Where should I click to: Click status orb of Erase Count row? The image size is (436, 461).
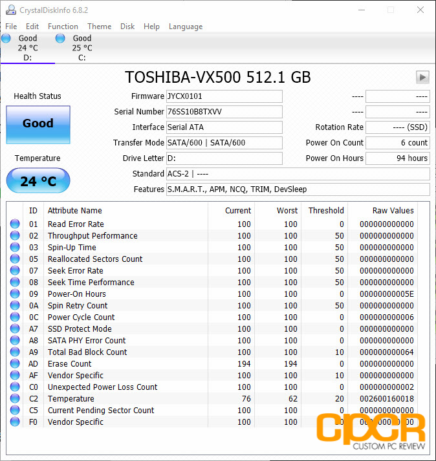(15, 363)
